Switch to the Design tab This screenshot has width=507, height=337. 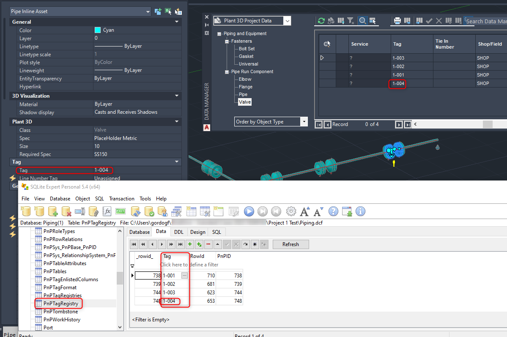coord(197,232)
